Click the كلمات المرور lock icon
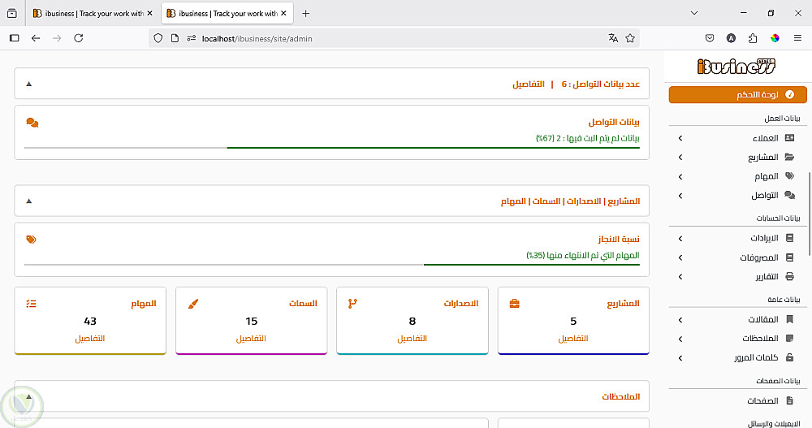812x428 pixels. 789,358
